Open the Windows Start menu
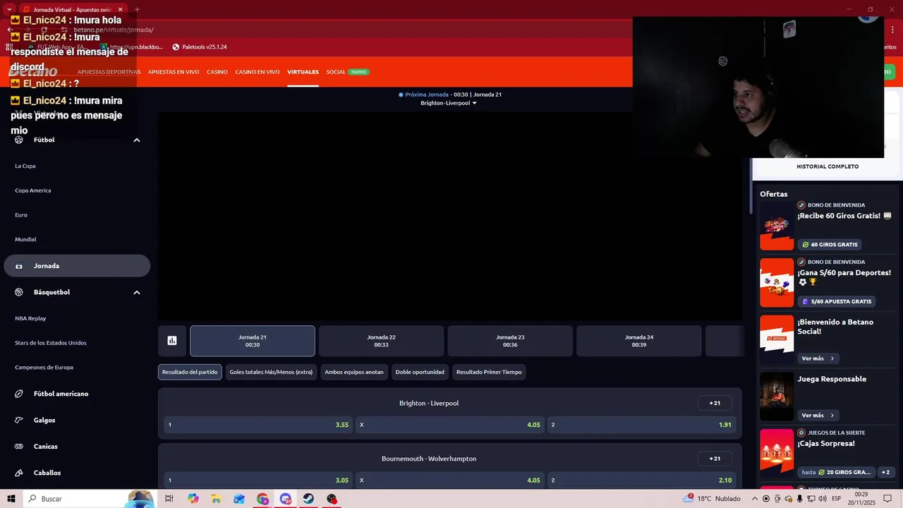This screenshot has height=508, width=903. coord(11,499)
